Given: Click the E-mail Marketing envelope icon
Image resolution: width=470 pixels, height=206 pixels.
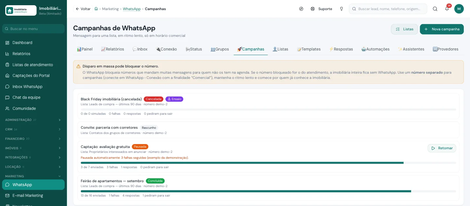Looking at the screenshot, I should click(8, 196).
